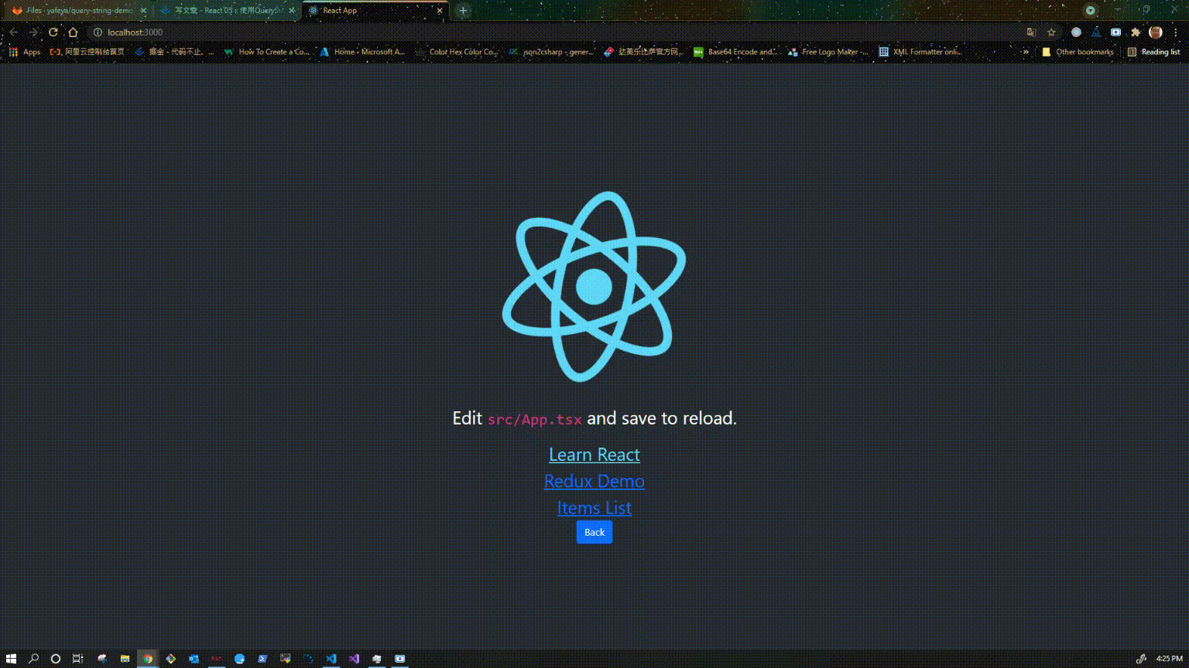This screenshot has height=668, width=1189.
Task: Open a new browser tab
Action: pos(463,11)
